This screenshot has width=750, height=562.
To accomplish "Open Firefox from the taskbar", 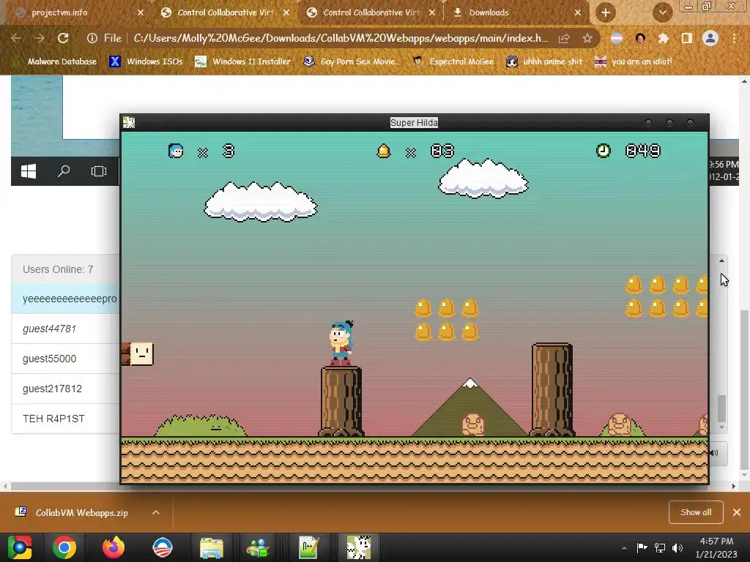I will (114, 547).
